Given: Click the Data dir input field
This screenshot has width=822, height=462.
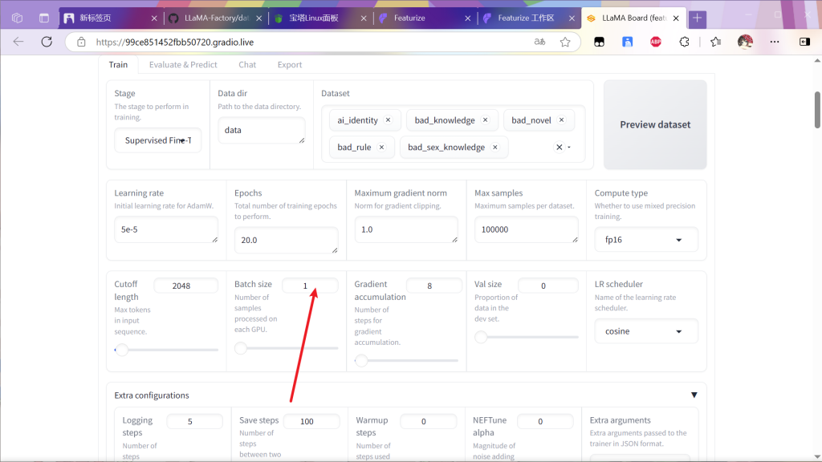Looking at the screenshot, I should click(261, 130).
